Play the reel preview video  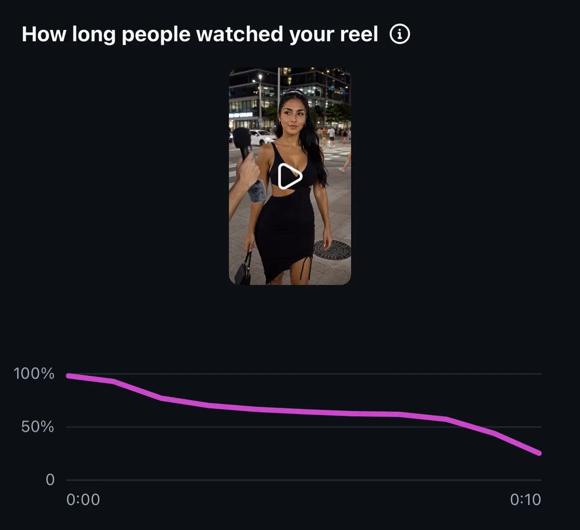point(290,176)
